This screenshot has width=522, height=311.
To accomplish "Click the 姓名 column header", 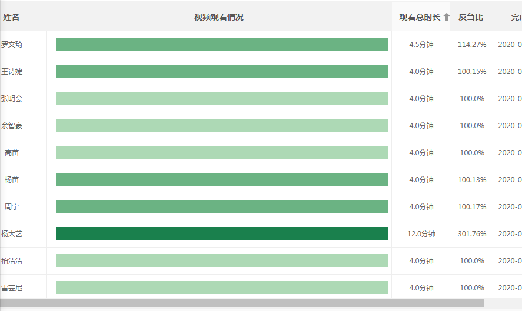I will [11, 17].
